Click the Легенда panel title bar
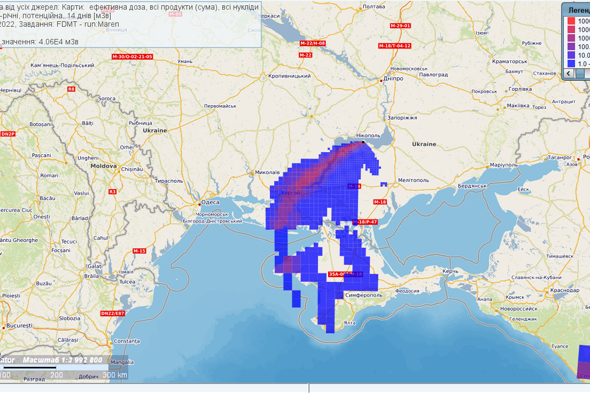Image resolution: width=590 pixels, height=393 pixels. coord(577,10)
